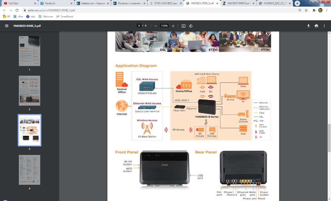Close the Facebook tab
The height and width of the screenshot is (201, 331).
71,3
